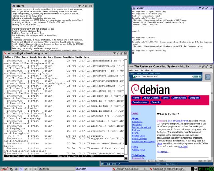Click the Mozilla throbber logo icon
The height and width of the screenshot is (171, 214).
[208, 77]
